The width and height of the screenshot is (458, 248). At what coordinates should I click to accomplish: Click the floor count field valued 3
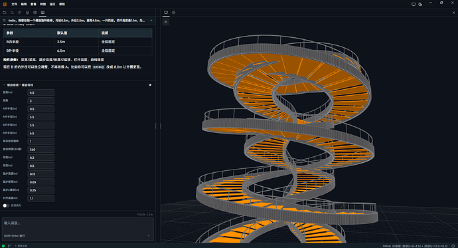point(41,101)
